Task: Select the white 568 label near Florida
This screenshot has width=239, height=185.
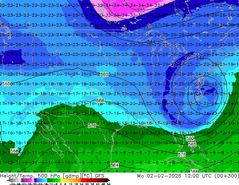Action: click(192, 144)
